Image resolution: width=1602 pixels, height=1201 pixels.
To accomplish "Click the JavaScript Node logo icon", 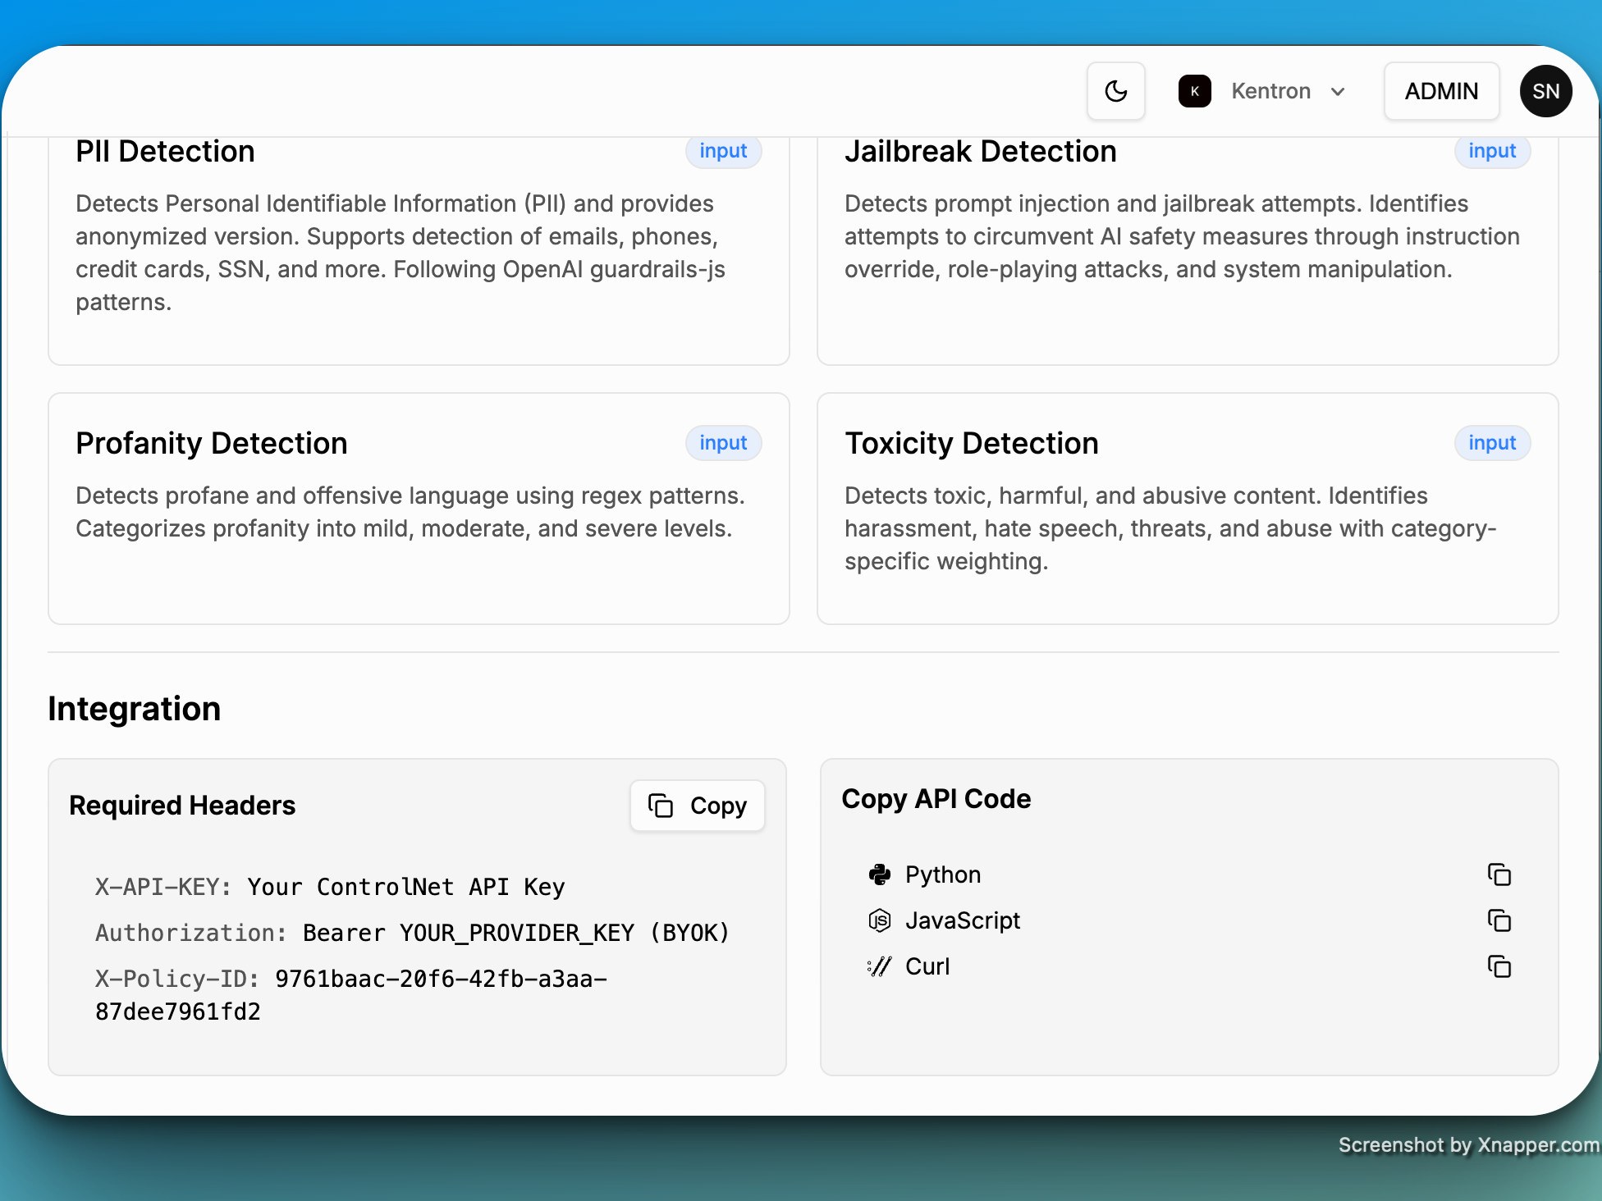I will [x=879, y=920].
